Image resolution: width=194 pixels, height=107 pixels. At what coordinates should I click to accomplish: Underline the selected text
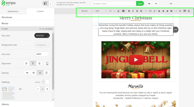[137, 11]
